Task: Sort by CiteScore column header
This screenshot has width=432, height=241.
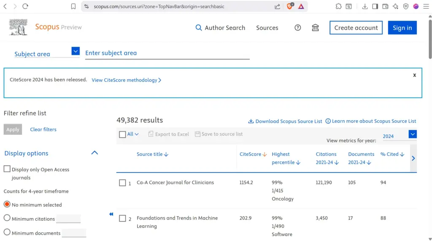Action: [253, 154]
